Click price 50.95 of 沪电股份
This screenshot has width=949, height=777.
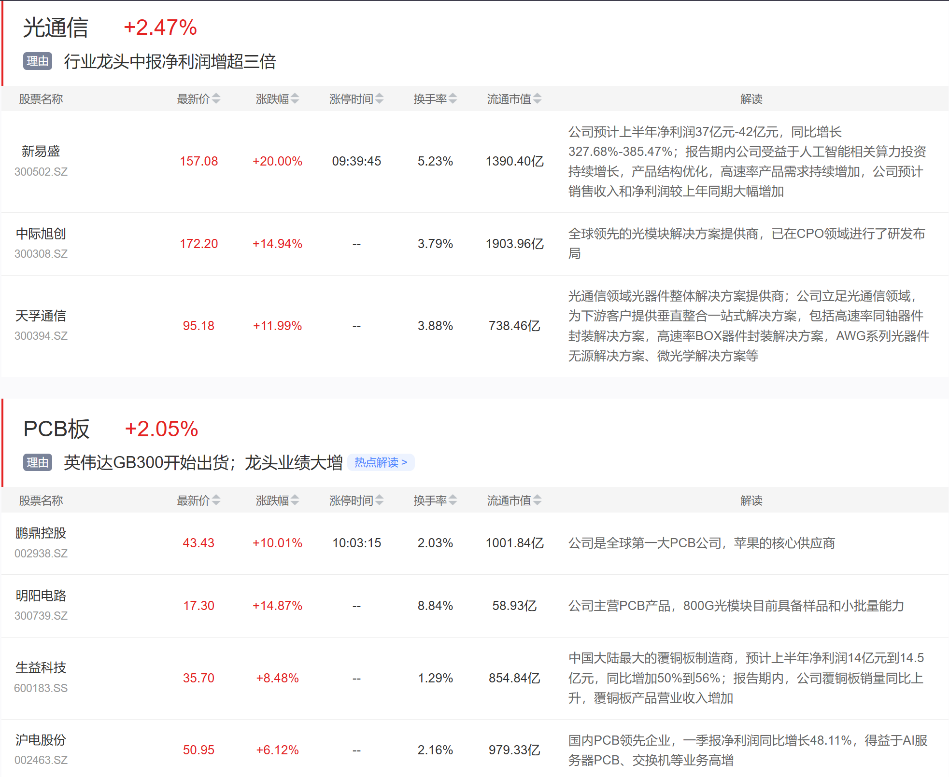(x=198, y=750)
